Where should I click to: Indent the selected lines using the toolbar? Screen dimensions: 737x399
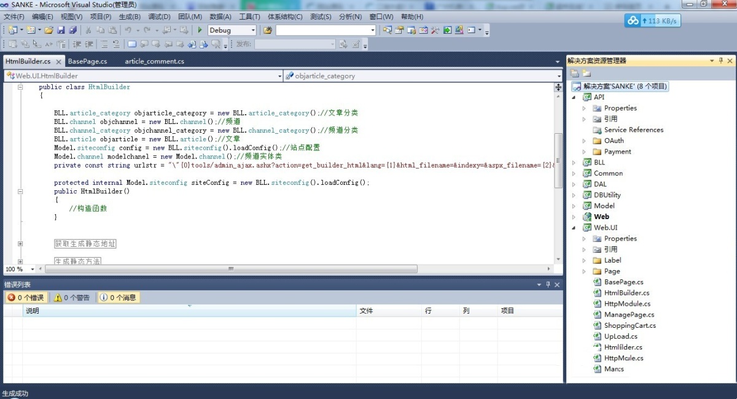89,44
